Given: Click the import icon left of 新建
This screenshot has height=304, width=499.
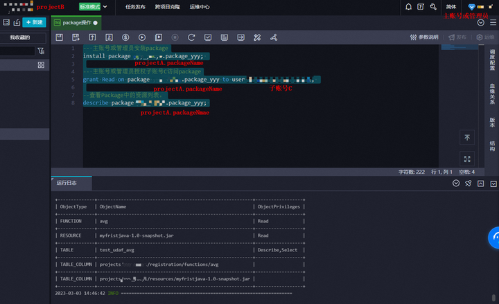Looking at the screenshot, I should pyautogui.click(x=17, y=22).
